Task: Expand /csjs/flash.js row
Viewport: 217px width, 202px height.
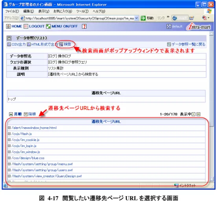Action: click(x=9, y=134)
